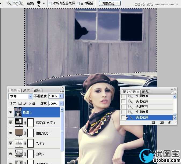Screen dimensions: 181x164
Task: Minimize the layers panel
Action: [x=59, y=88]
